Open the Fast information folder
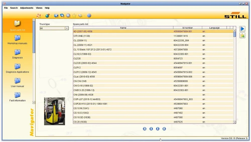 (x=17, y=97)
